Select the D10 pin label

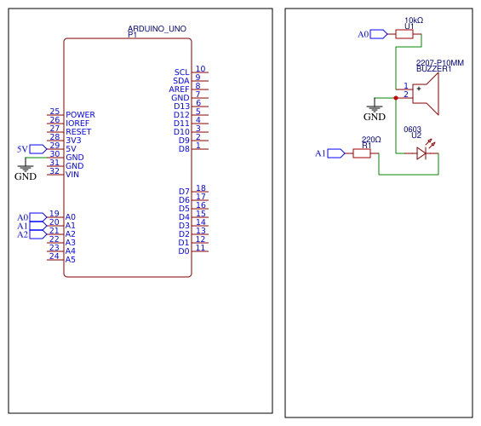[181, 132]
